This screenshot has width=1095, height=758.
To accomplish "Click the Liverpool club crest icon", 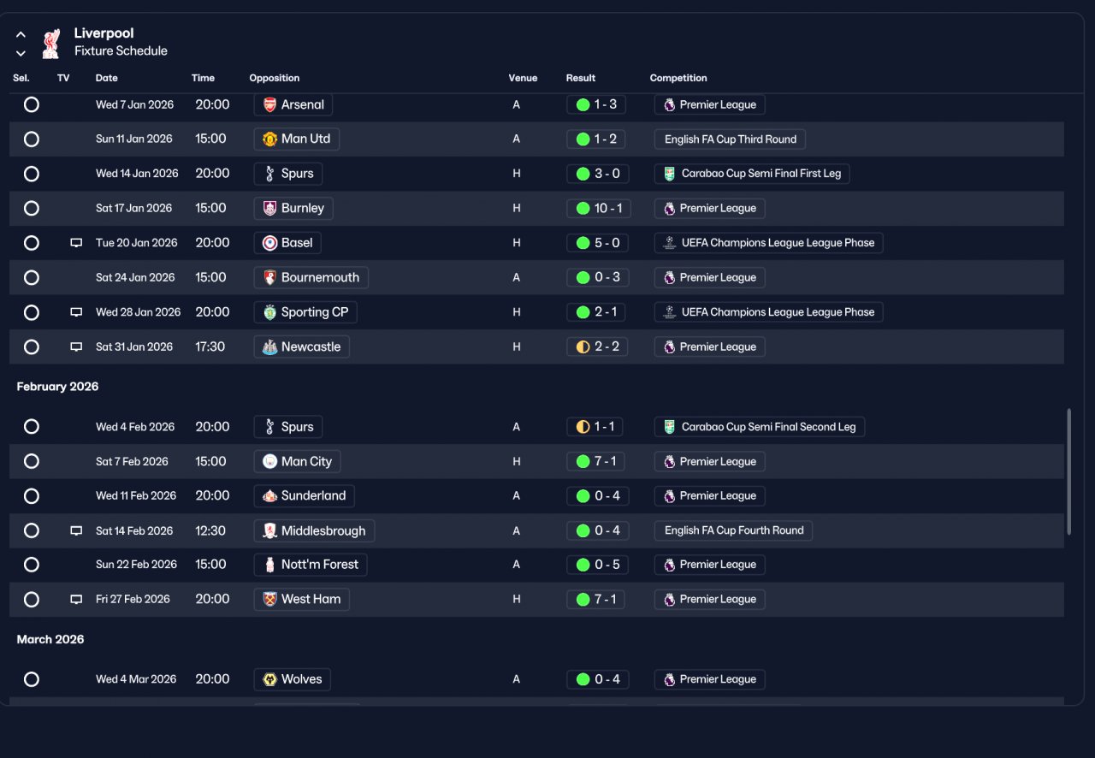I will [51, 44].
